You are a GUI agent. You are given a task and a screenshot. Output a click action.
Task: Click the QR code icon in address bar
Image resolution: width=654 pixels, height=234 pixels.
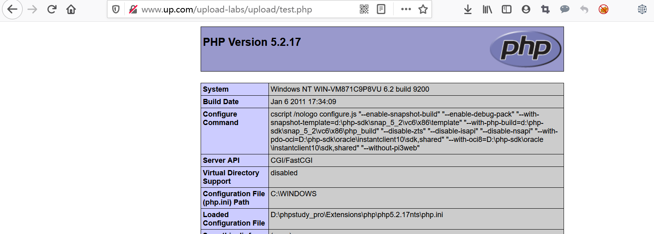point(364,9)
